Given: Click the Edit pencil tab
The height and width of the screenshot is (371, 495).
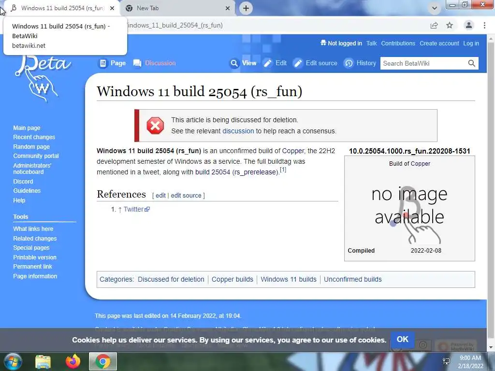Looking at the screenshot, I should coord(275,63).
